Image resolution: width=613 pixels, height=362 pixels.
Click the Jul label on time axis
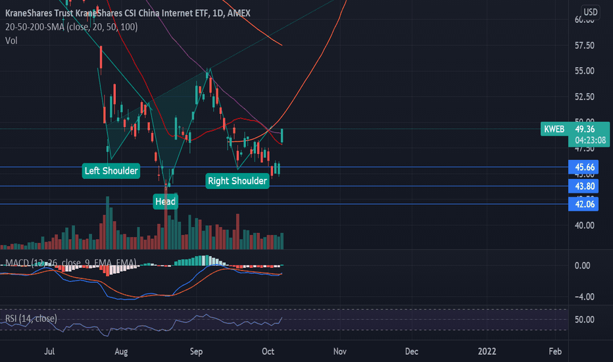coord(49,351)
